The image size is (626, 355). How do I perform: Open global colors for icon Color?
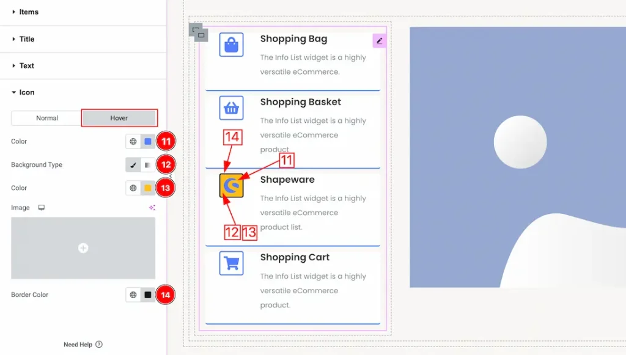133,141
